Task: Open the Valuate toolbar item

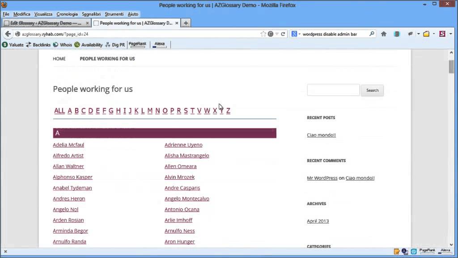Action: pos(13,45)
